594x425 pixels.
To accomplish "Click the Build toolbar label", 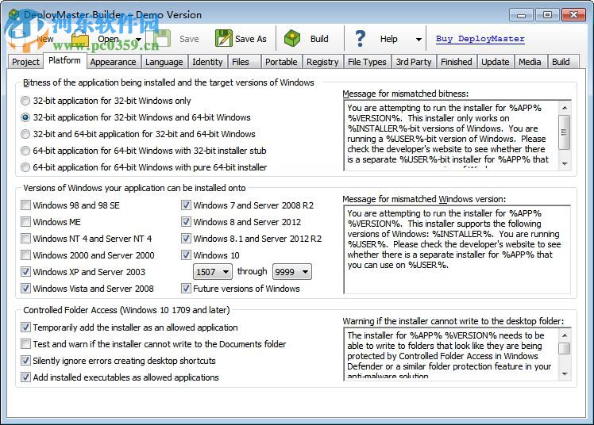I will click(x=319, y=39).
